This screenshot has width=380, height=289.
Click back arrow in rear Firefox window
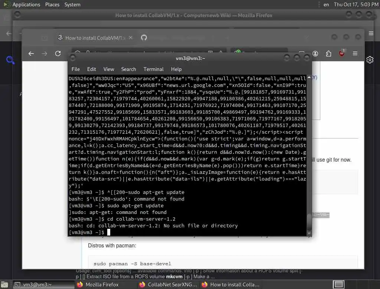pos(9,33)
